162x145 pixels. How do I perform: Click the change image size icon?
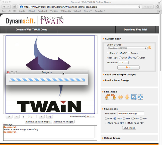(x=140, y=97)
